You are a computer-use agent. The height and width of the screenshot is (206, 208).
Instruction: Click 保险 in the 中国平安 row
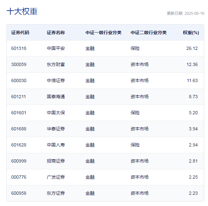click(135, 48)
